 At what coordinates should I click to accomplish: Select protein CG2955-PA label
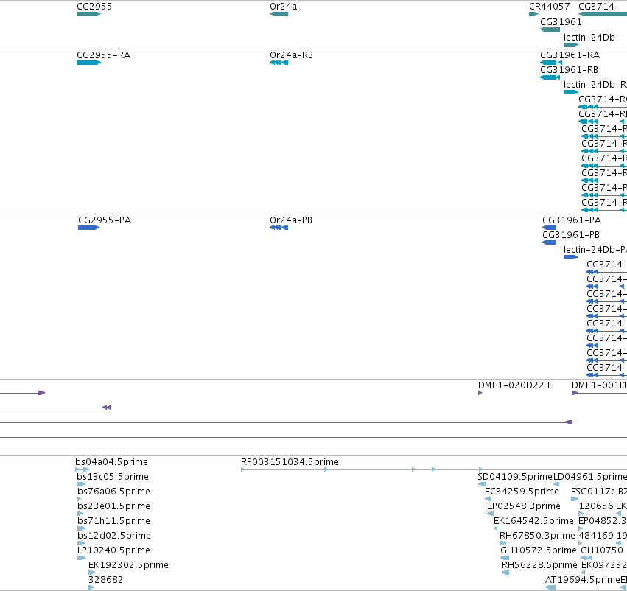pos(105,220)
